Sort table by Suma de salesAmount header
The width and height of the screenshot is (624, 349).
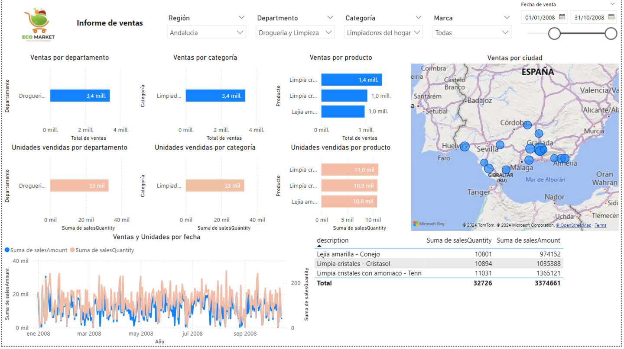click(x=529, y=240)
